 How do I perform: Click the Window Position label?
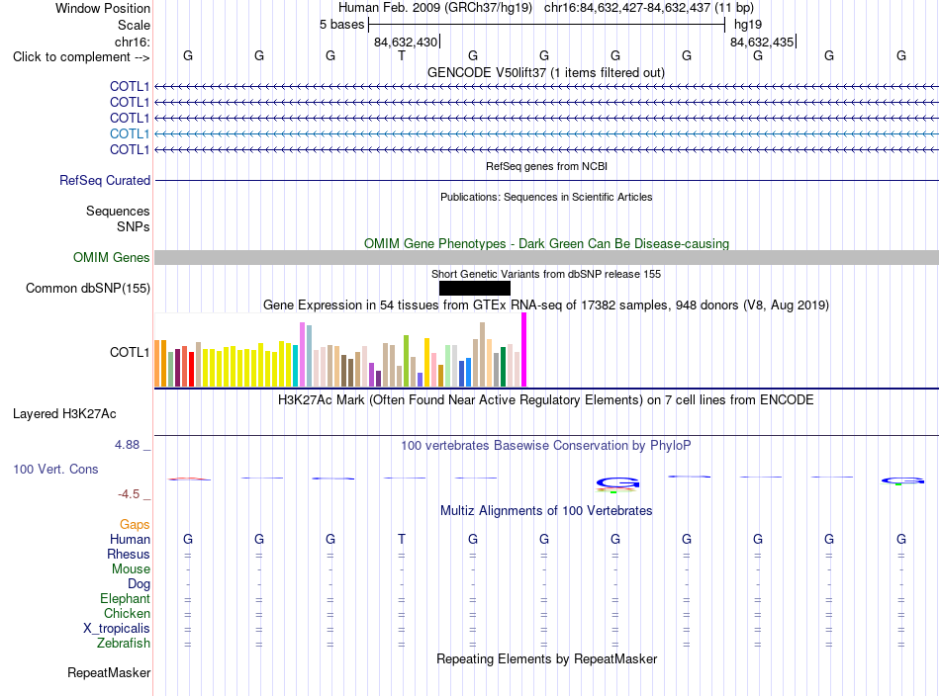tap(103, 8)
